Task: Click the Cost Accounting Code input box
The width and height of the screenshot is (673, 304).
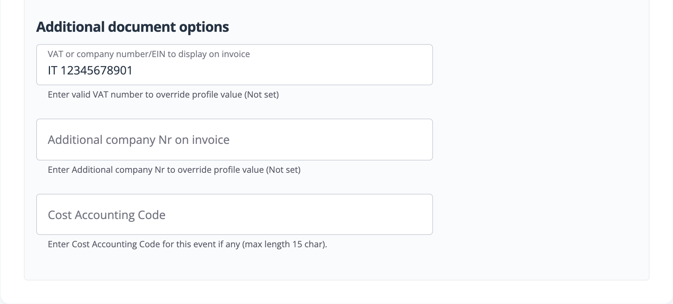Action: coord(234,214)
